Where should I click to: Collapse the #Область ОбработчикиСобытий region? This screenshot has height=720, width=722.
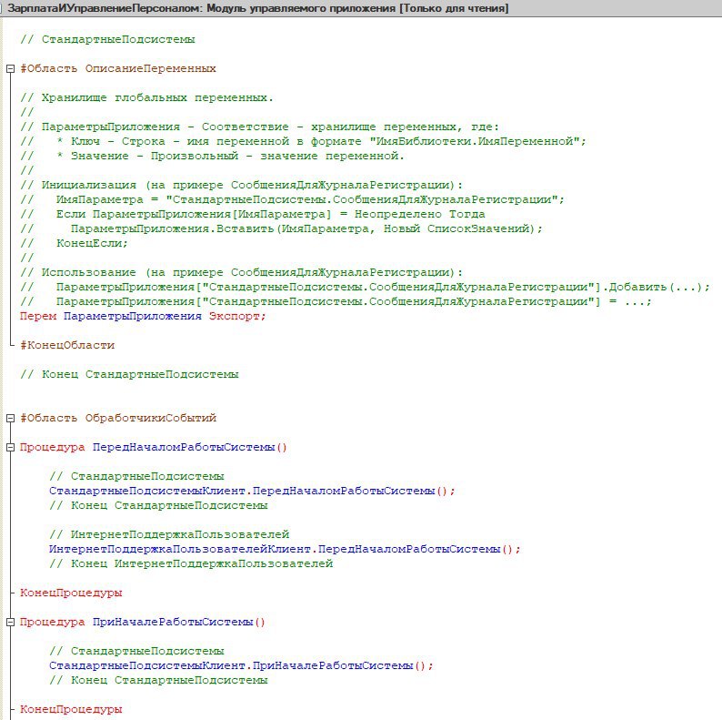pyautogui.click(x=10, y=419)
